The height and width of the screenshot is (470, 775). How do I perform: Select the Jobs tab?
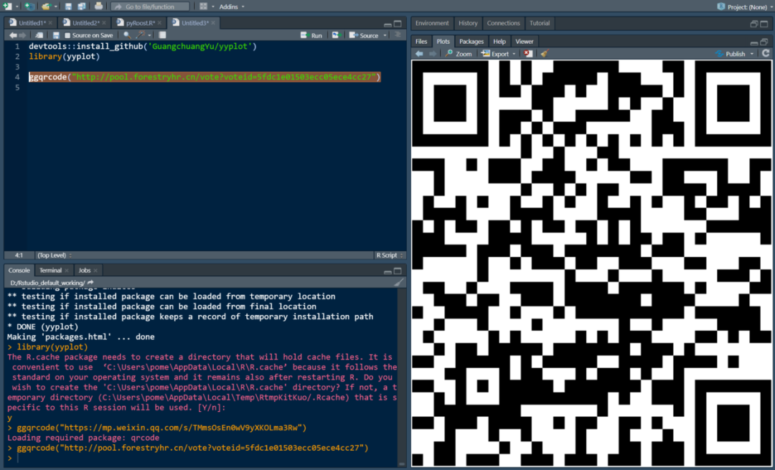85,271
